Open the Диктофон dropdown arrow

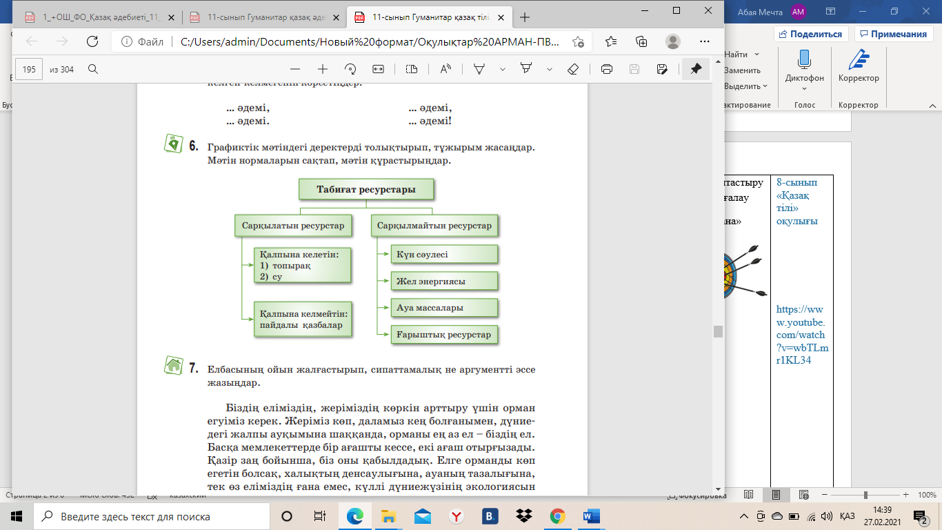[804, 88]
